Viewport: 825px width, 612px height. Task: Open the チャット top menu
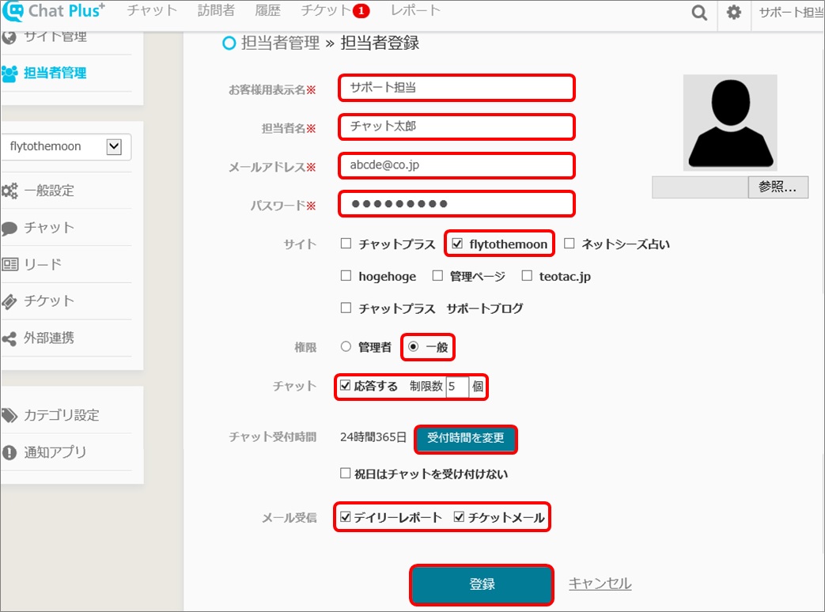click(152, 10)
